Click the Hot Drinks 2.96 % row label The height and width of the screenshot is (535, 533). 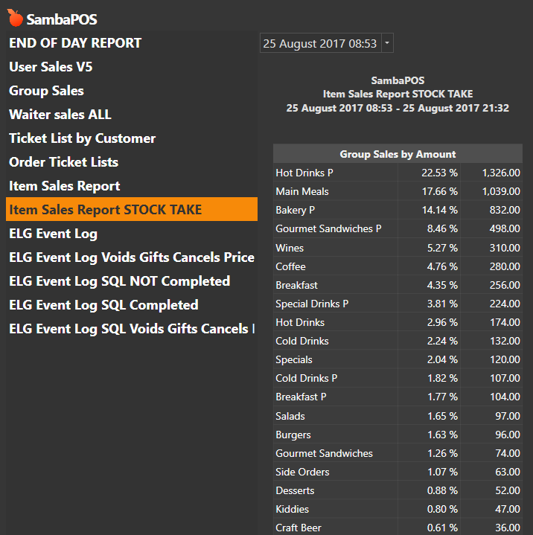(x=300, y=322)
